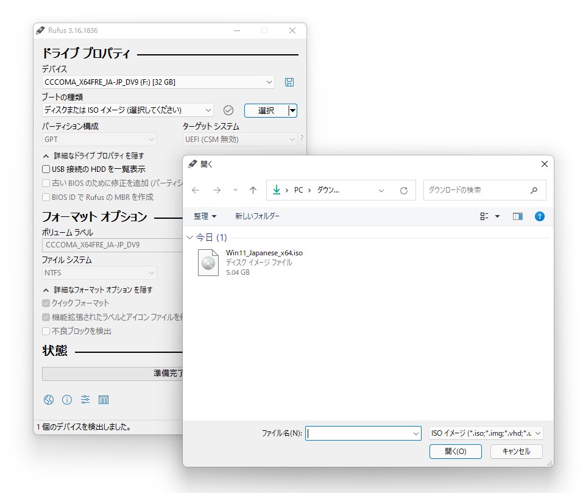Check the 不良ブロックを検出 option
The width and height of the screenshot is (583, 493).
coord(46,331)
